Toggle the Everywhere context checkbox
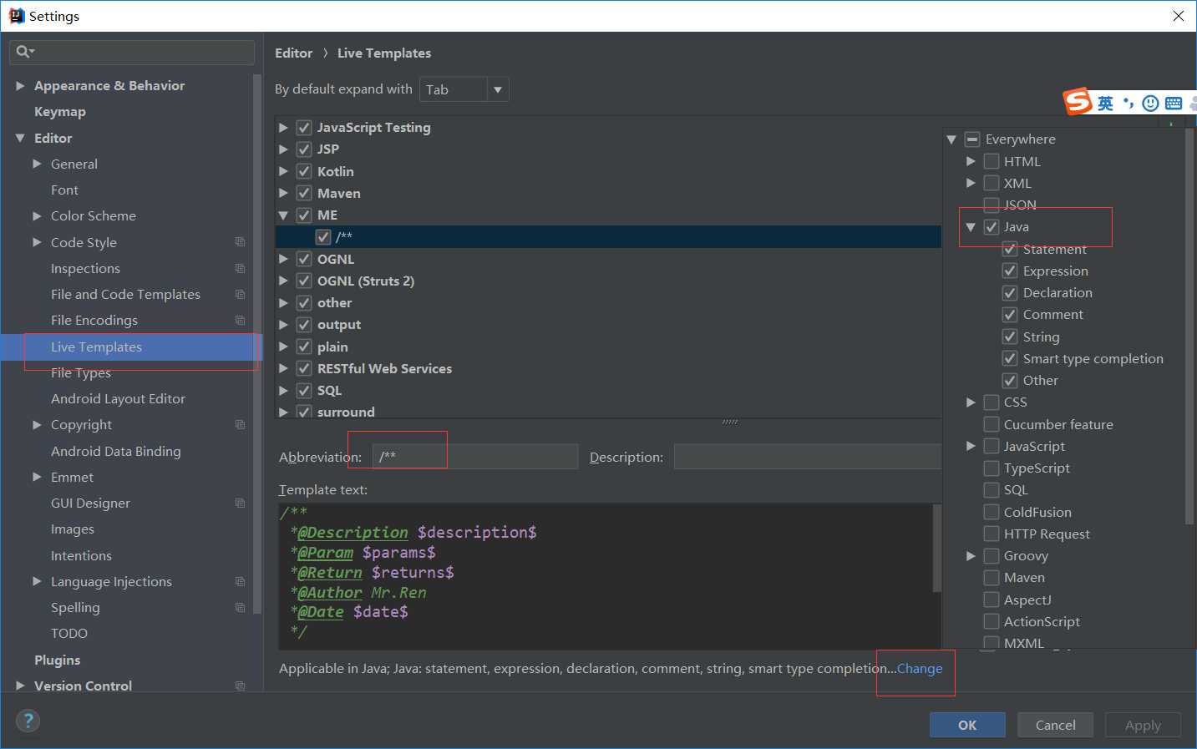Screen dimensions: 1197x749 (x=972, y=139)
